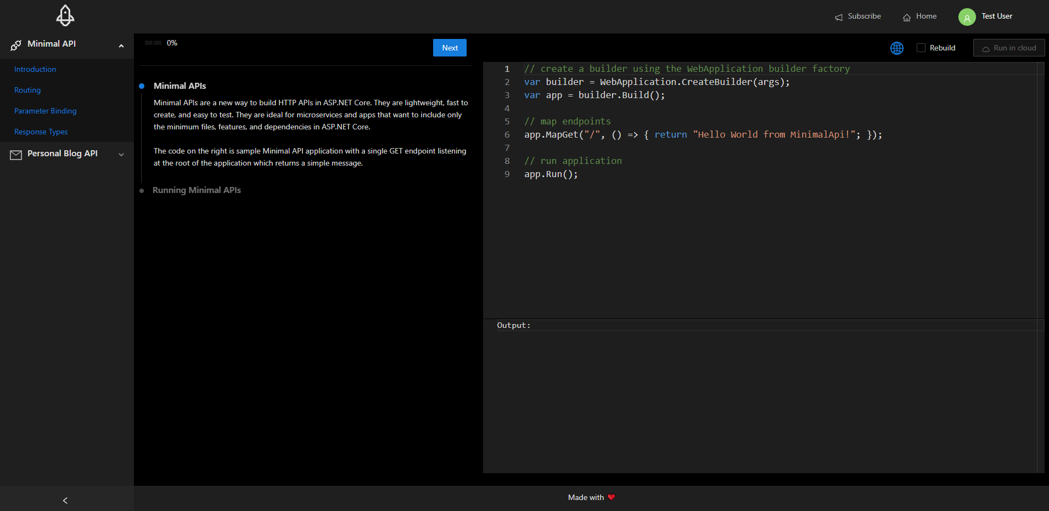This screenshot has width=1049, height=511.
Task: Click the 0% progress bar
Action: pyautogui.click(x=153, y=43)
